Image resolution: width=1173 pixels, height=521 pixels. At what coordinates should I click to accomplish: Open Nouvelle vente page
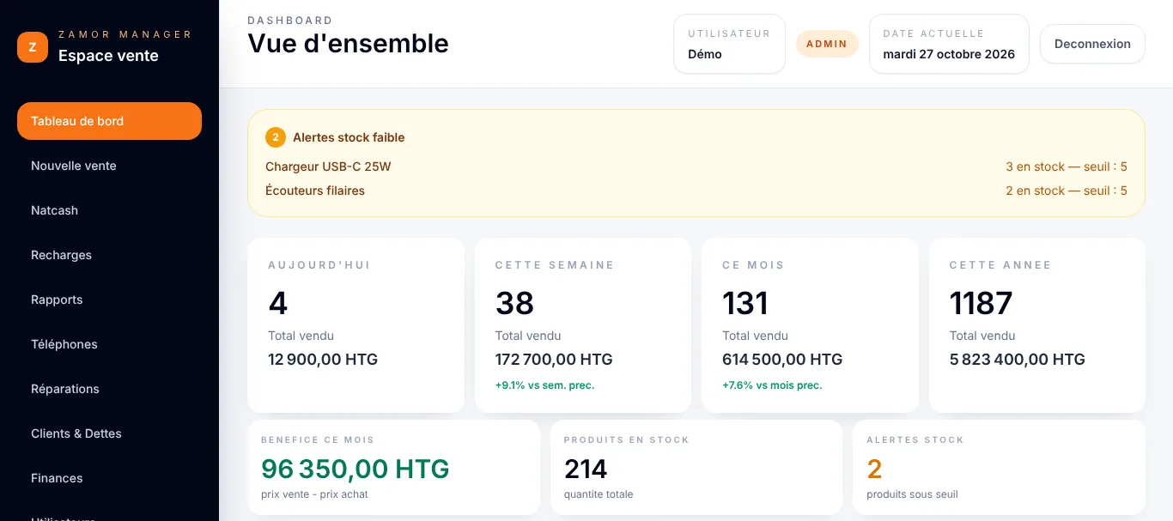pos(109,166)
